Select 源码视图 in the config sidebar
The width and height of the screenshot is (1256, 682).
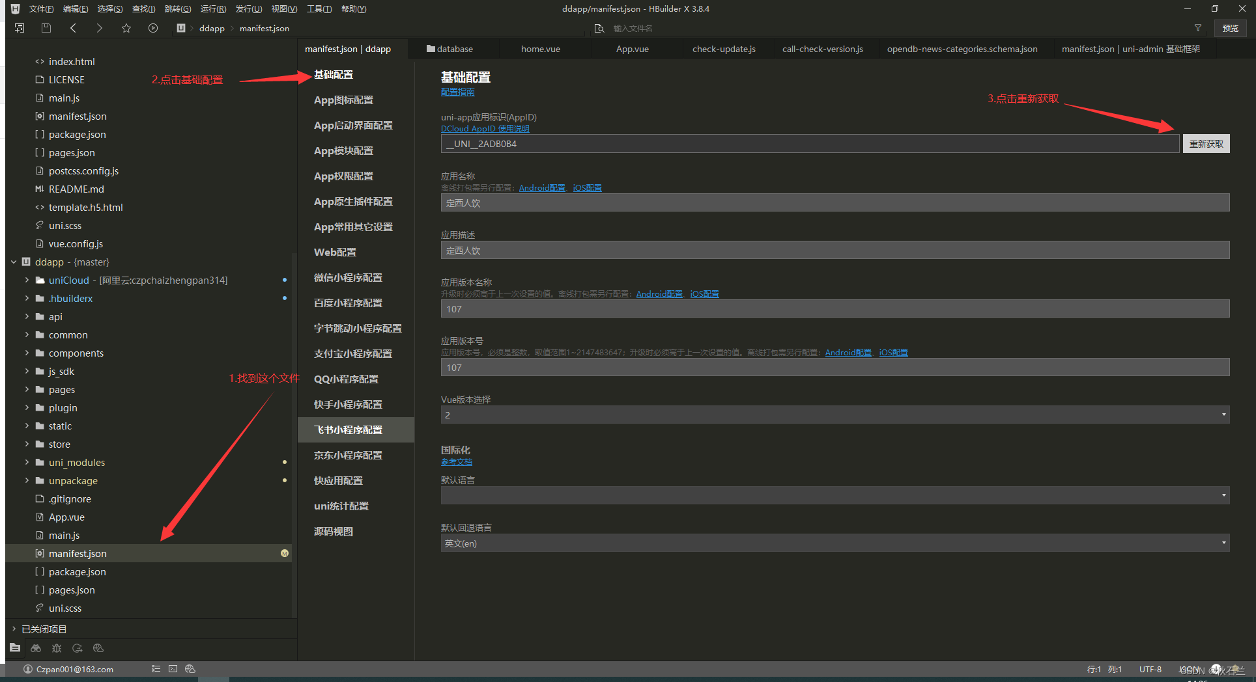[334, 532]
